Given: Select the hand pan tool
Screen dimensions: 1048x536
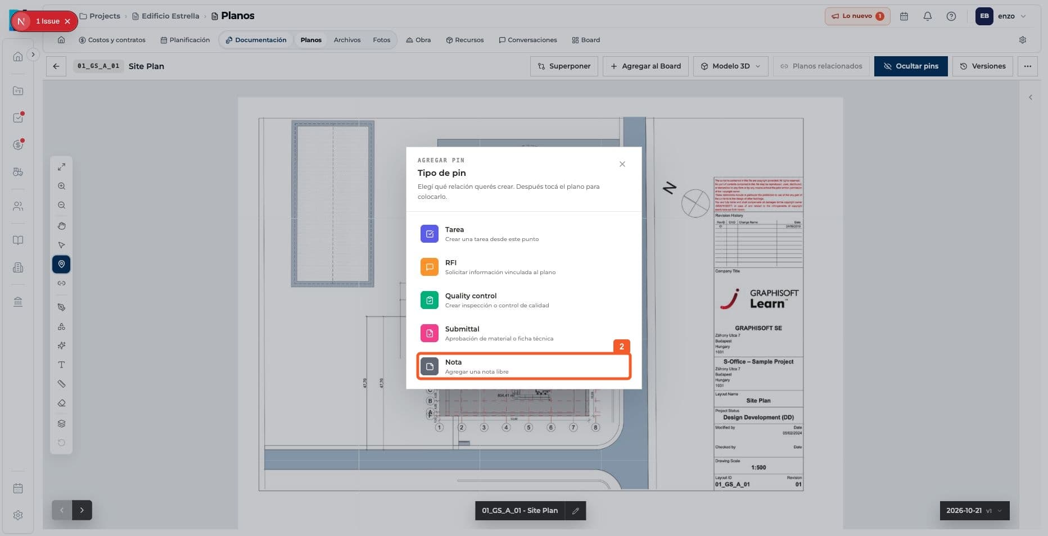Looking at the screenshot, I should click(61, 226).
